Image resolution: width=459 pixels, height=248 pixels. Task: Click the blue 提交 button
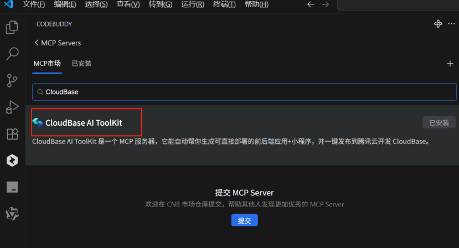click(244, 220)
